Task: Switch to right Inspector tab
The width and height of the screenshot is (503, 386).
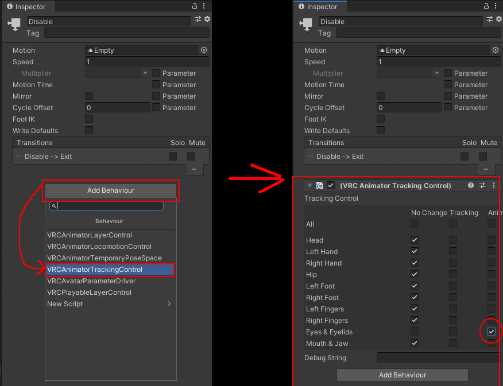Action: point(319,6)
